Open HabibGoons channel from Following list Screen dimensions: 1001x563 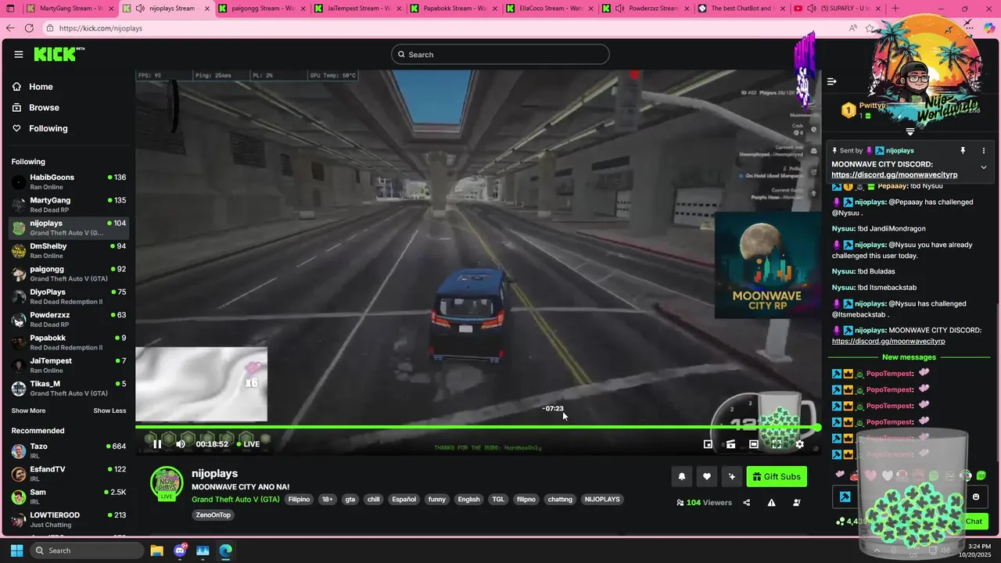69,182
